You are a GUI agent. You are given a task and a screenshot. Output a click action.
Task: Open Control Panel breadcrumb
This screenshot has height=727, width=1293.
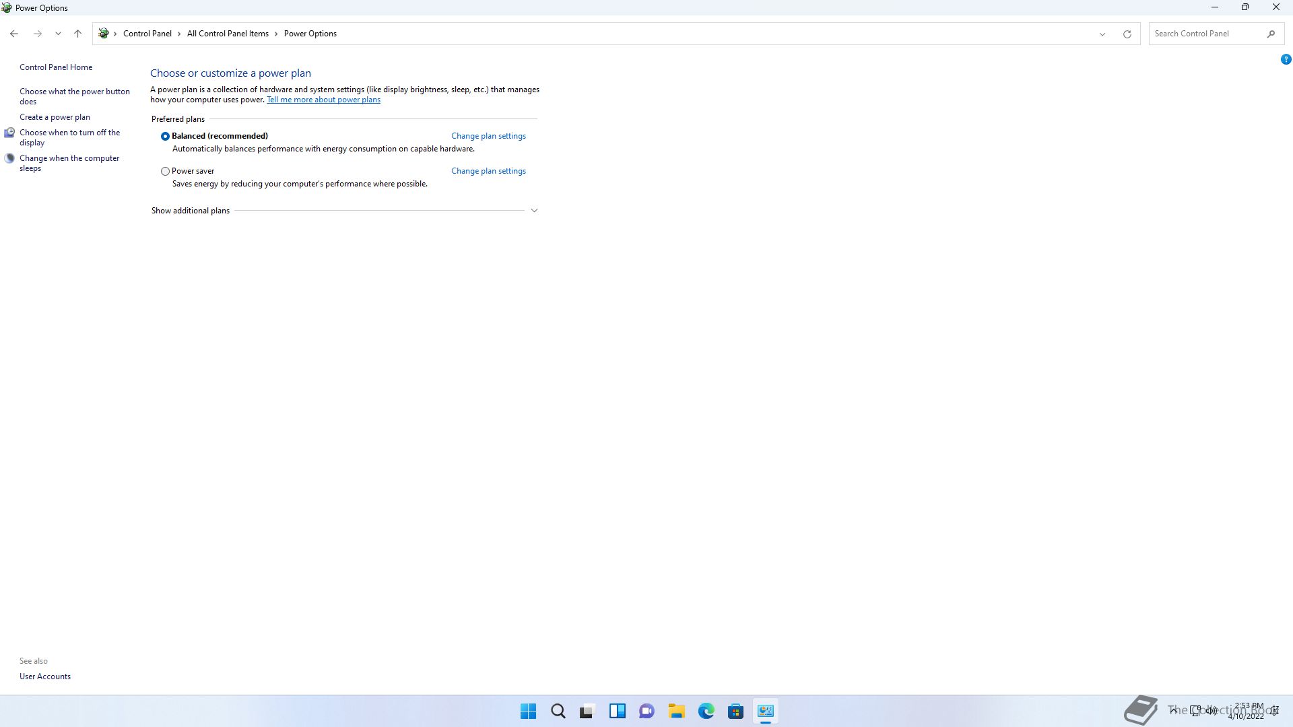point(147,34)
